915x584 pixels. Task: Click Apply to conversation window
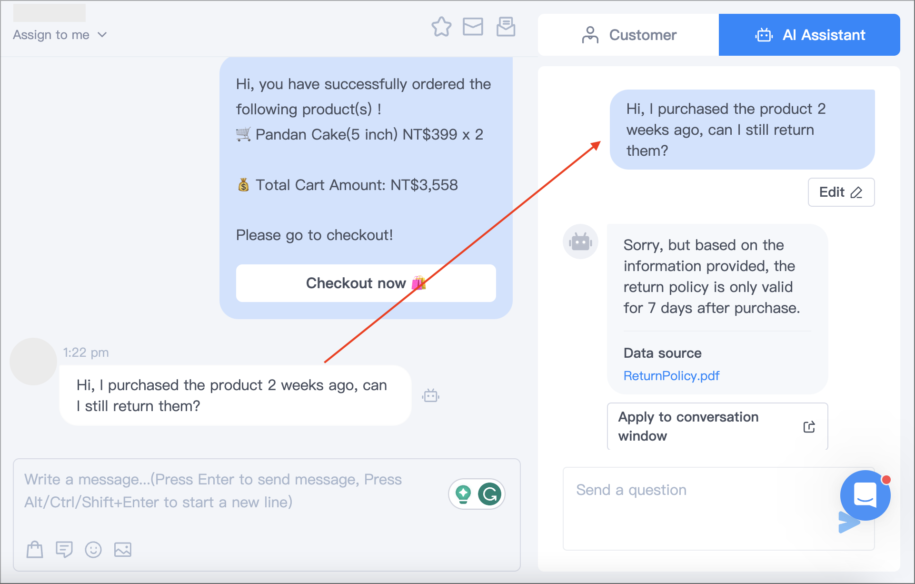tap(717, 426)
